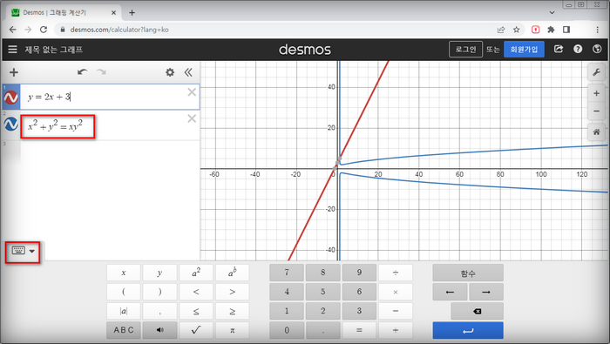610x344 pixels.
Task: Click the 로그인 login button
Action: [465, 50]
